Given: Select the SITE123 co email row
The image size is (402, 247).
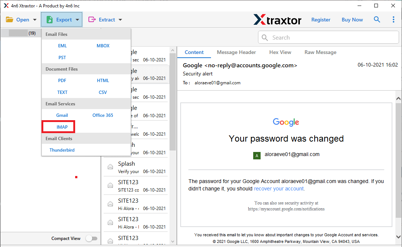Looking at the screenshot, I should [136, 186].
